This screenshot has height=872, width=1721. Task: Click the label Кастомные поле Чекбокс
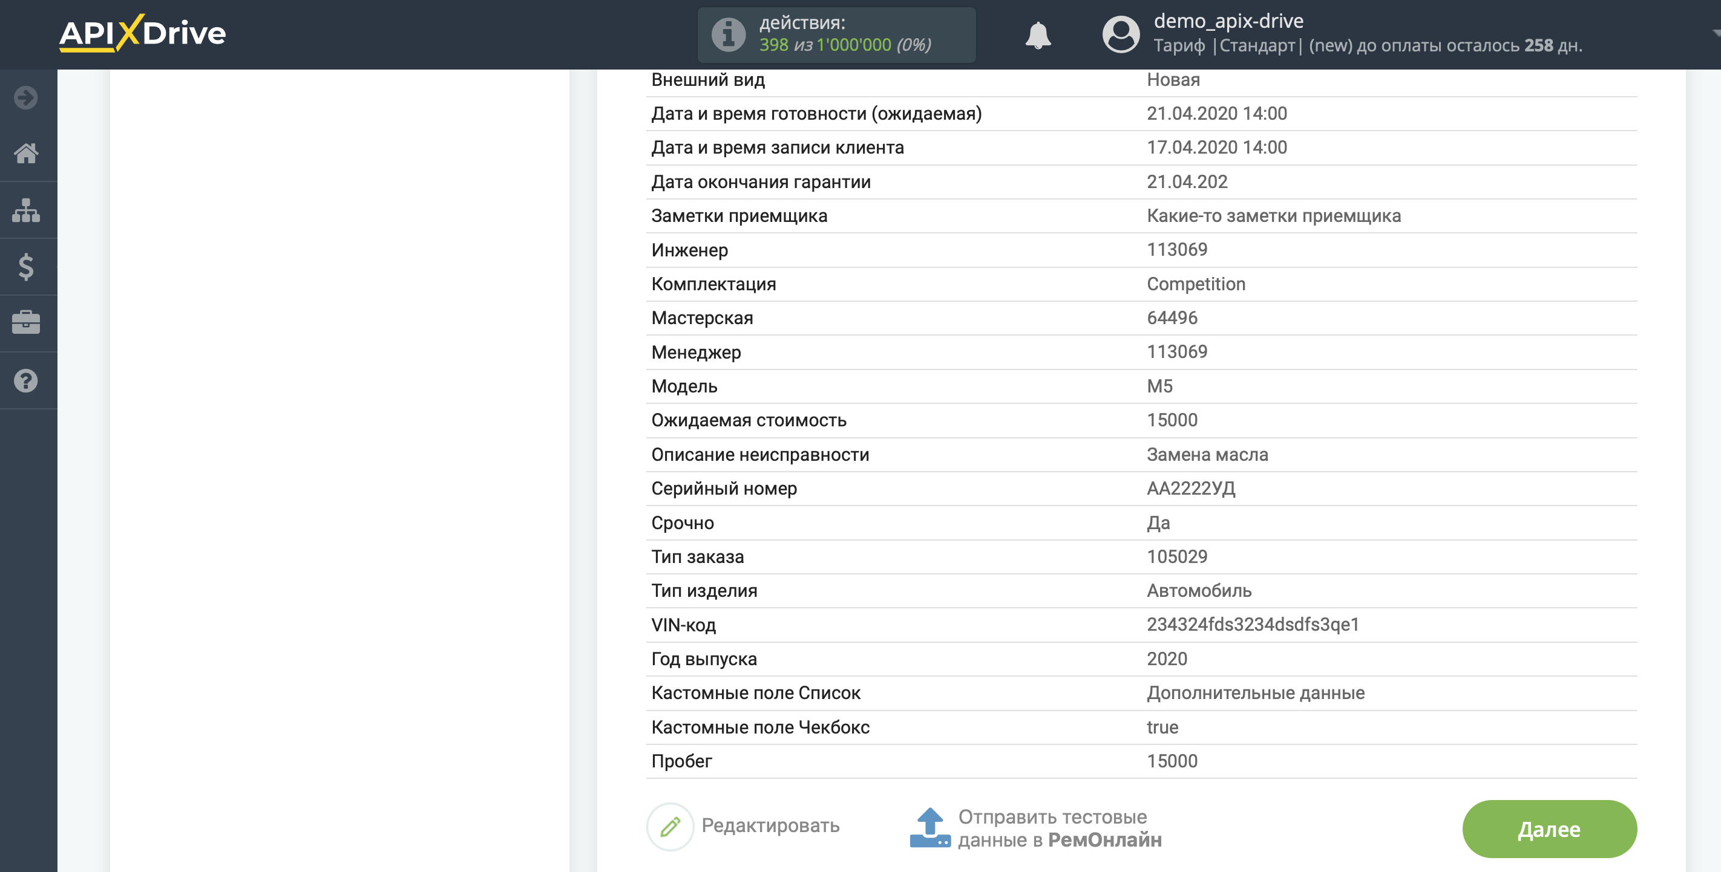pos(760,727)
